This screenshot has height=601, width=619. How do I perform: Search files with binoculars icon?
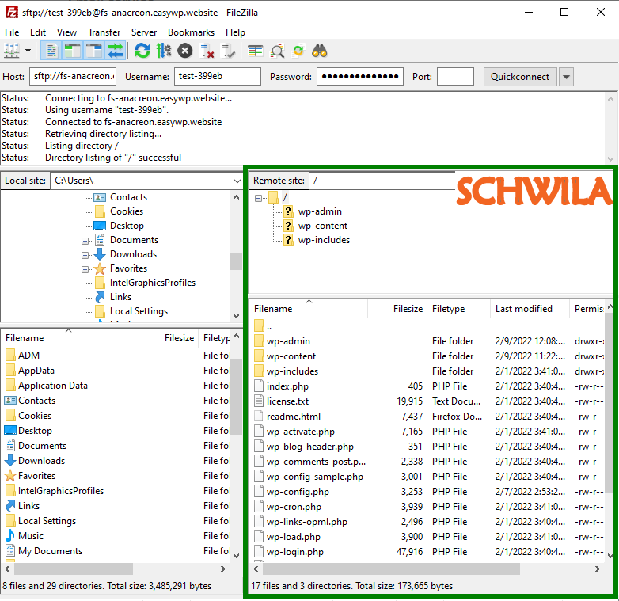320,51
